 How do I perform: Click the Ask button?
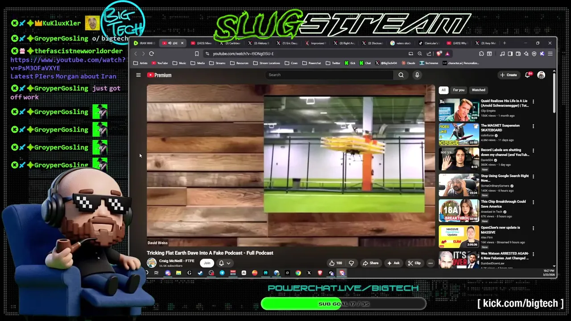tap(393, 263)
